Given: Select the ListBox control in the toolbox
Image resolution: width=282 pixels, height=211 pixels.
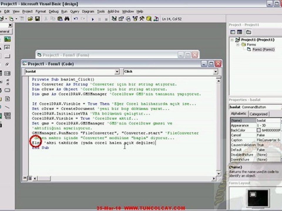Looking at the screenshot, I should tap(7, 73).
